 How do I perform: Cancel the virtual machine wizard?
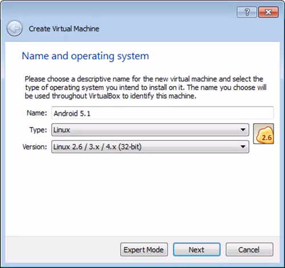249,250
